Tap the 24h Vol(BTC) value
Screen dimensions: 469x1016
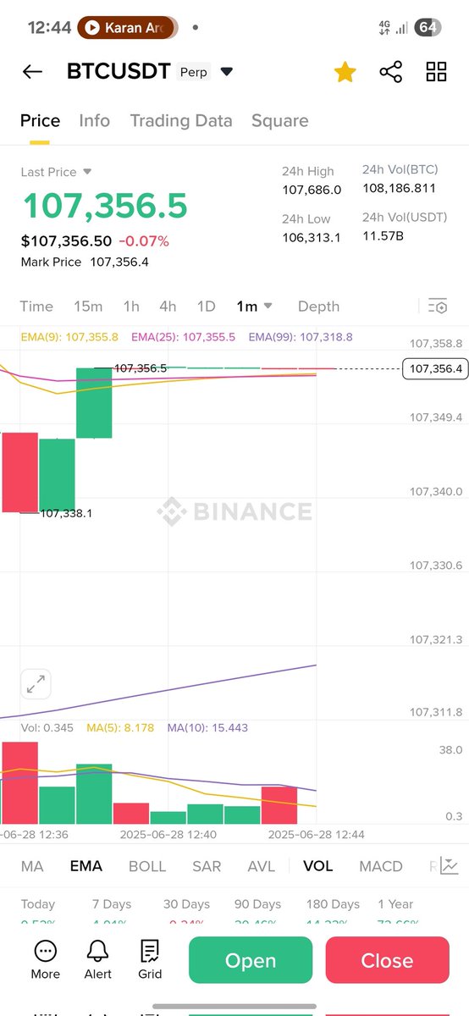pyautogui.click(x=400, y=188)
